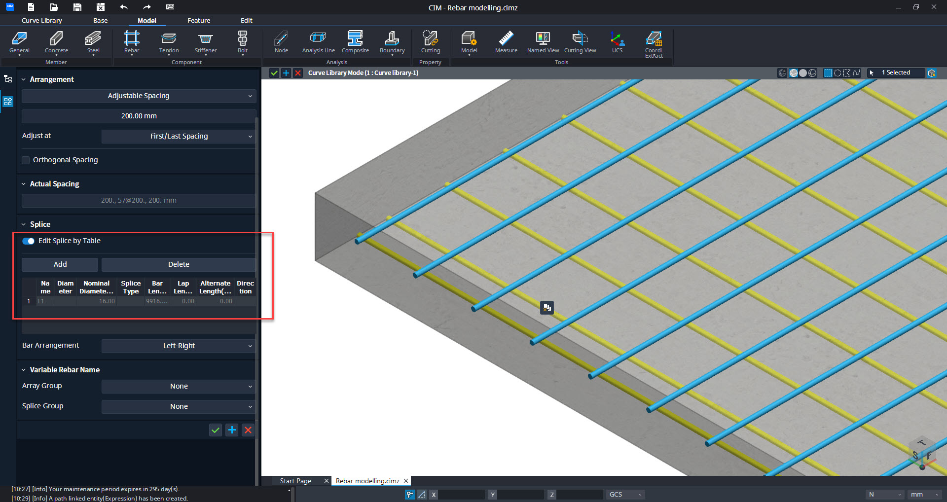Viewport: 947px width, 502px height.
Task: Switch to the Edit ribbon tab
Action: [x=247, y=20]
